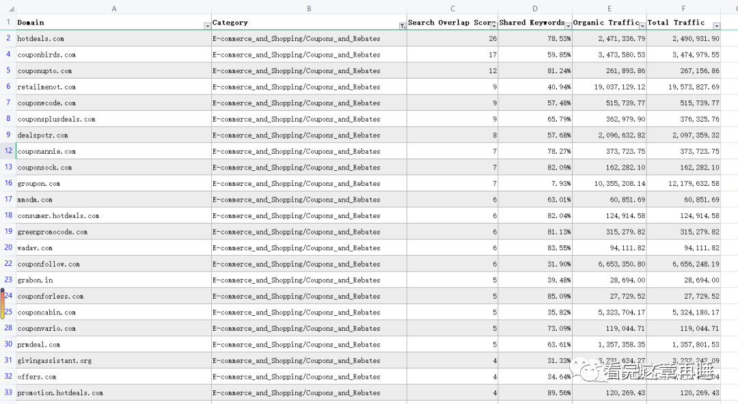The height and width of the screenshot is (404, 738).
Task: Click shared keywords value 40.94%
Action: [x=535, y=87]
